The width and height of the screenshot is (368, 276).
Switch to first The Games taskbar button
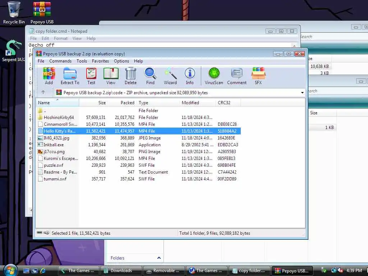78,271
